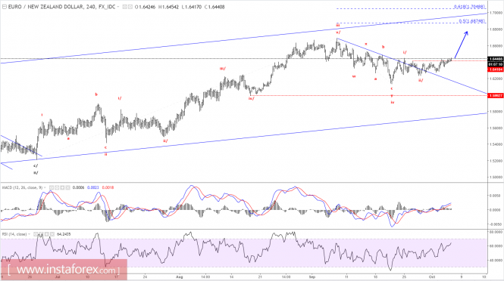The height and width of the screenshot is (281, 504).
Task: Select the blue upward forecast arrow
Action: (x=461, y=45)
